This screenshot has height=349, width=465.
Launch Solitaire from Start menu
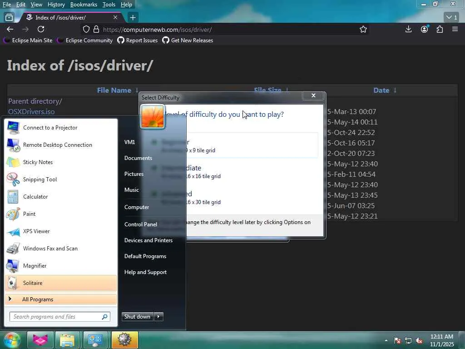61,283
